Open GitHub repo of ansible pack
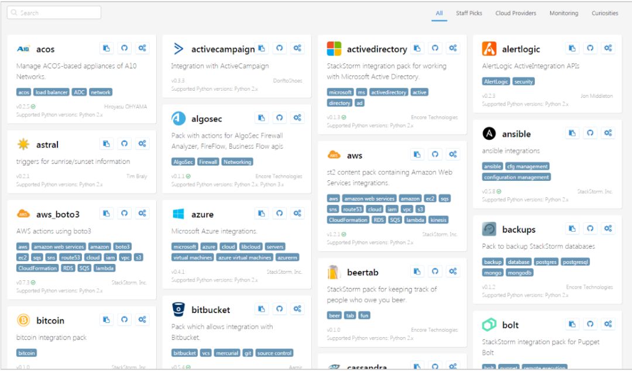632x371 pixels. (590, 133)
